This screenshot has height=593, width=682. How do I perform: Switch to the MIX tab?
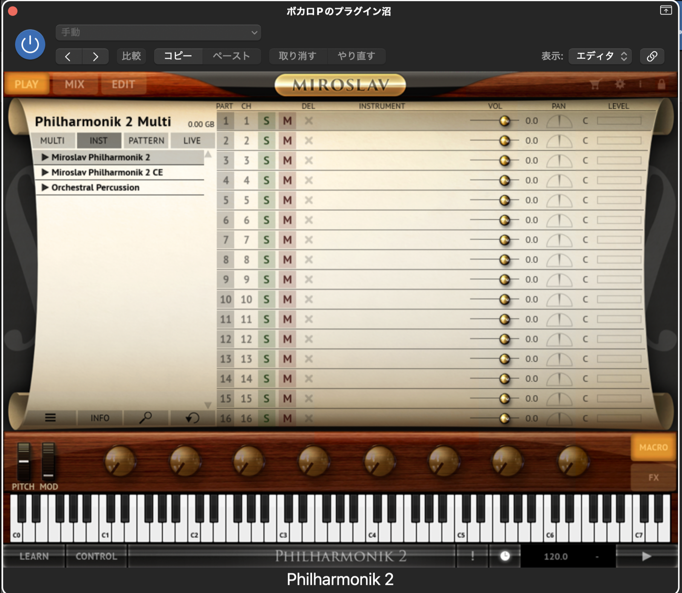click(x=75, y=84)
